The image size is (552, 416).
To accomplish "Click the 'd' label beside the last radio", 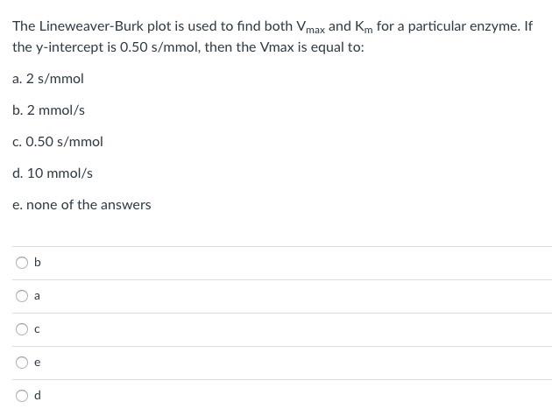I will (38, 396).
